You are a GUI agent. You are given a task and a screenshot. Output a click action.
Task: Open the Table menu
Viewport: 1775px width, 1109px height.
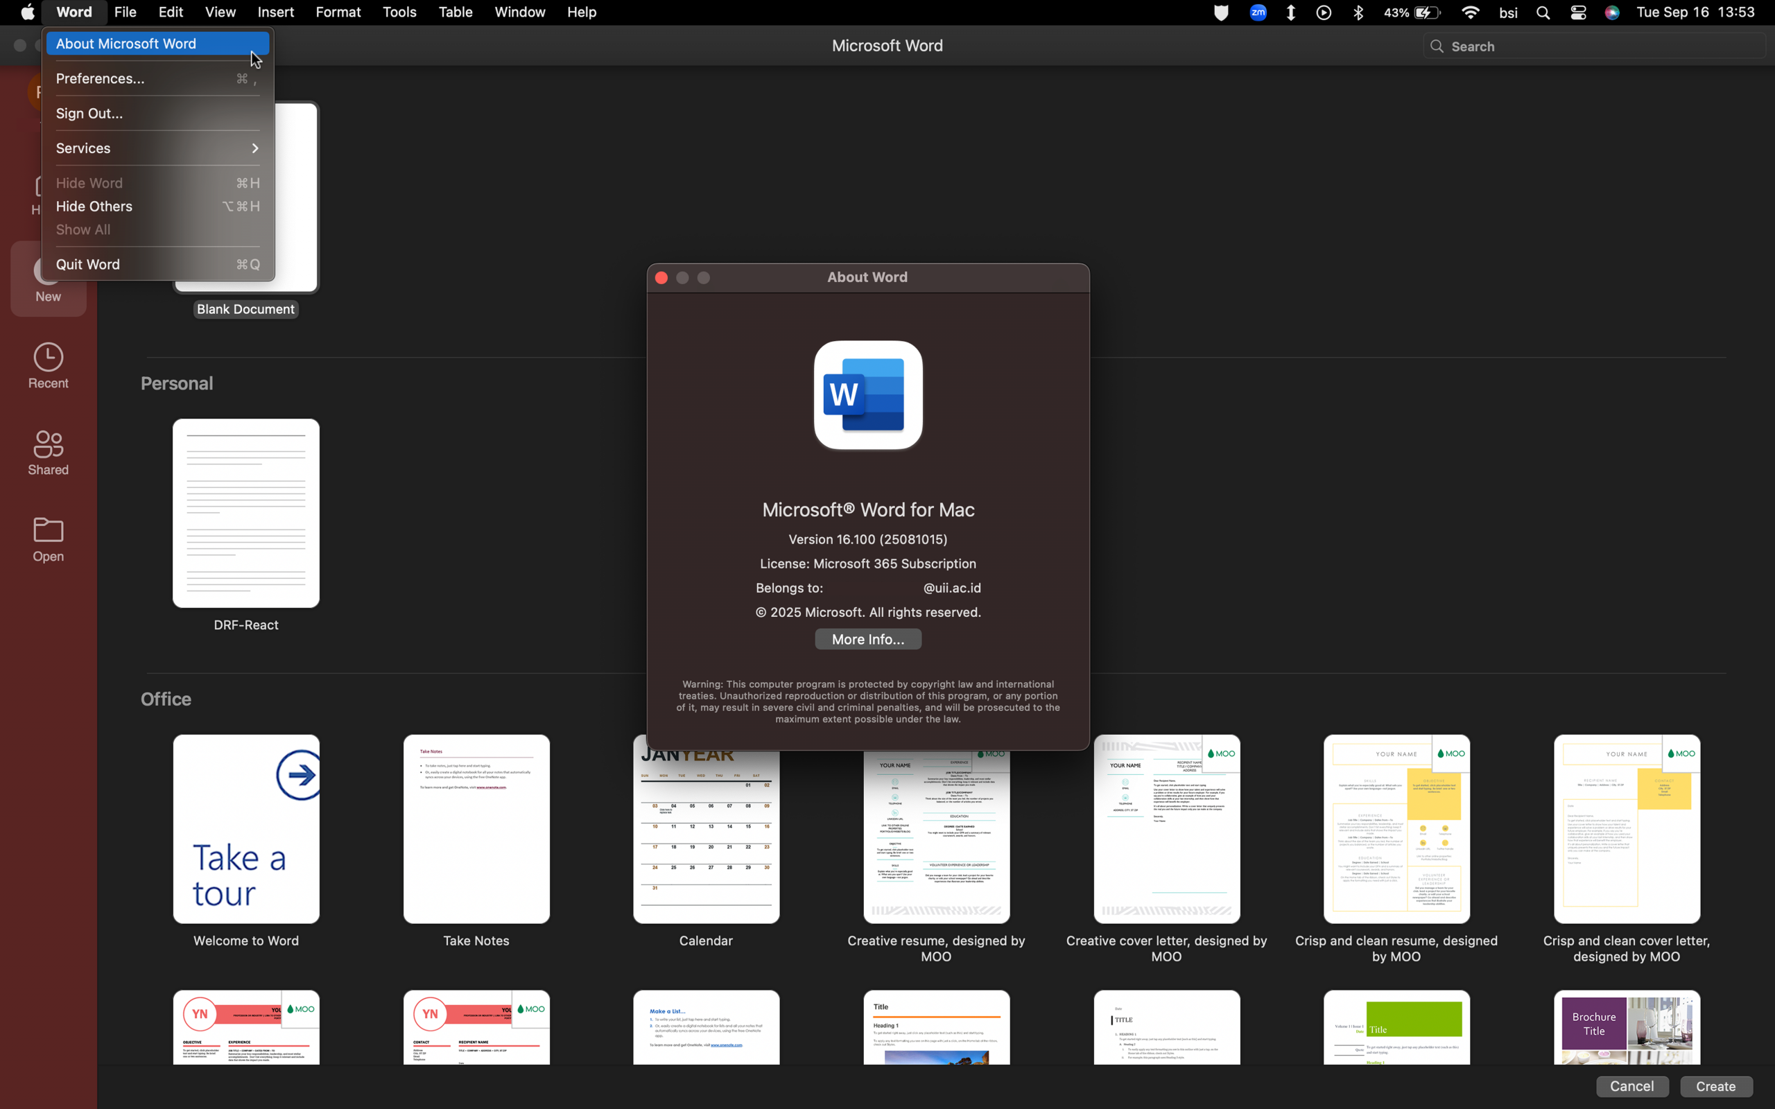tap(456, 12)
